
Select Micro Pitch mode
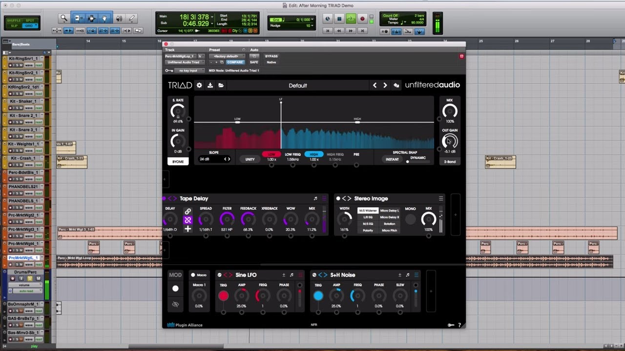click(389, 230)
